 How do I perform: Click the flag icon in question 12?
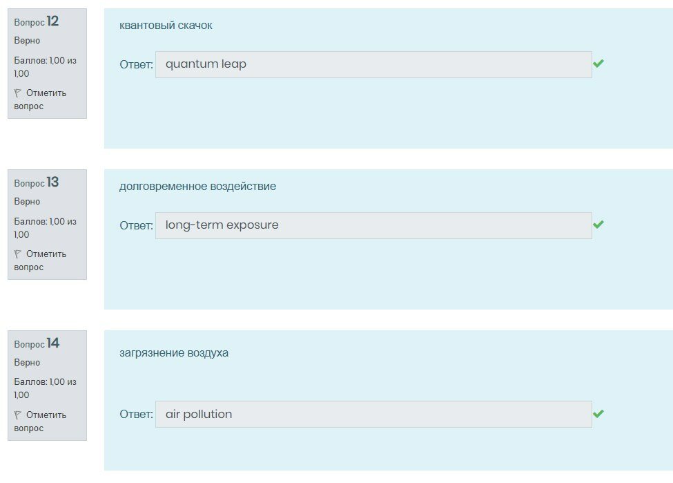[18, 93]
